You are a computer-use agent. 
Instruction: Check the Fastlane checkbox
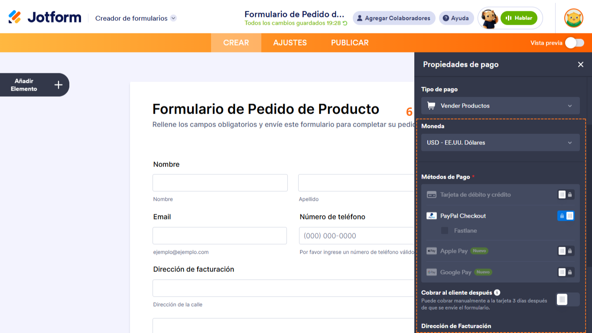[x=445, y=231]
